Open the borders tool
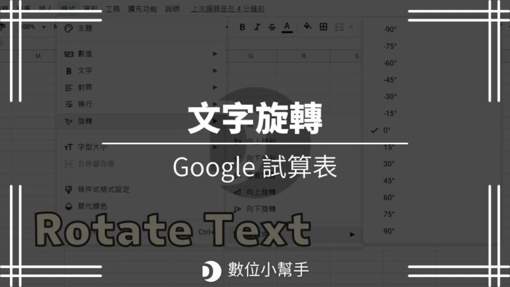Screen dimensions: 510x287 [323, 27]
